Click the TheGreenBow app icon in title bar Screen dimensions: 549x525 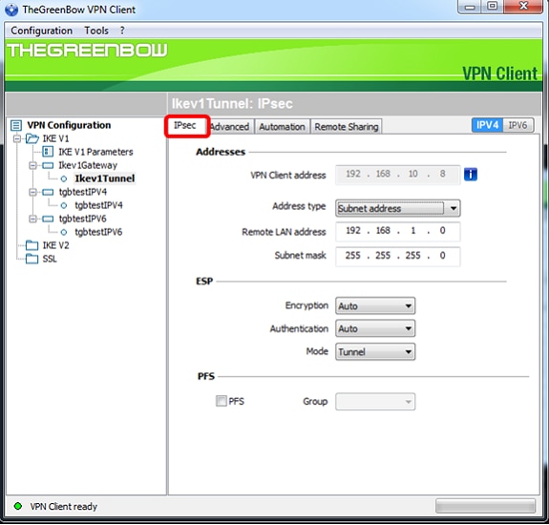[x=11, y=10]
